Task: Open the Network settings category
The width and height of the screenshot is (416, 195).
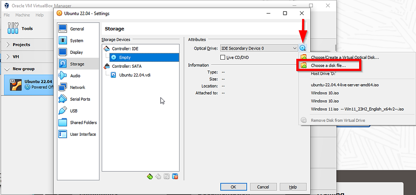Action: point(78,88)
